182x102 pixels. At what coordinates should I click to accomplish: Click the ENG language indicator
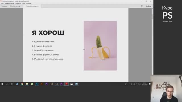(x=139, y=84)
